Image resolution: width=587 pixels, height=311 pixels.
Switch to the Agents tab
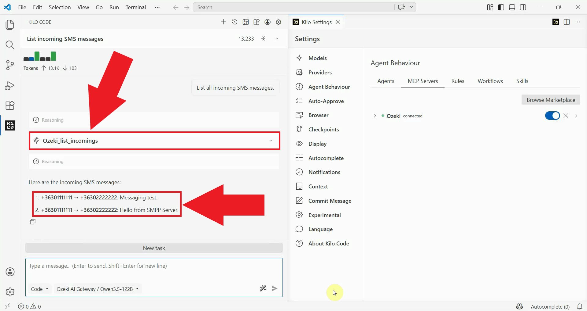pos(386,81)
